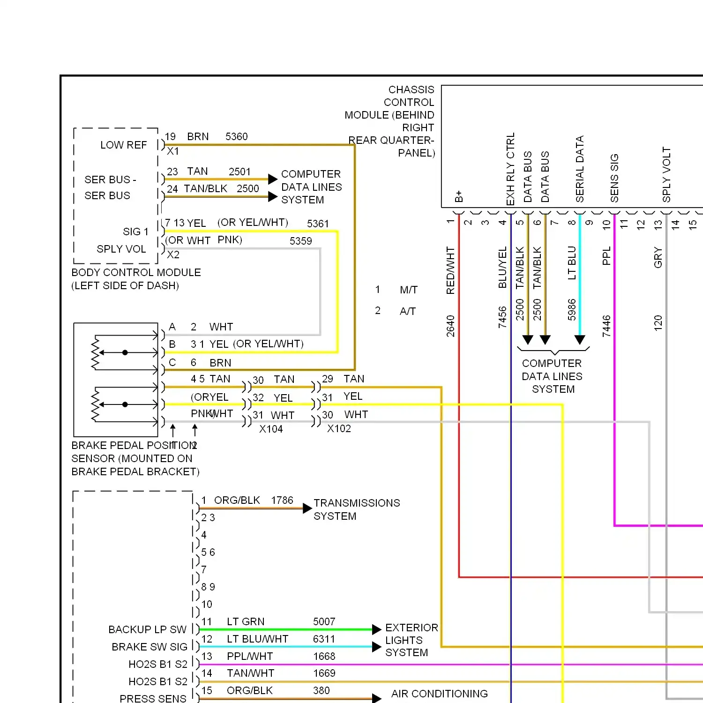Select the "TRANSMISSIONS SYSTEM" reference text
The width and height of the screenshot is (703, 703).
pyautogui.click(x=357, y=509)
